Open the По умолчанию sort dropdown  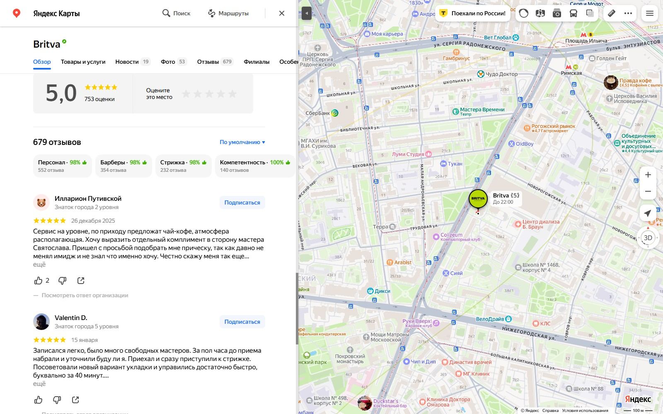click(x=242, y=142)
